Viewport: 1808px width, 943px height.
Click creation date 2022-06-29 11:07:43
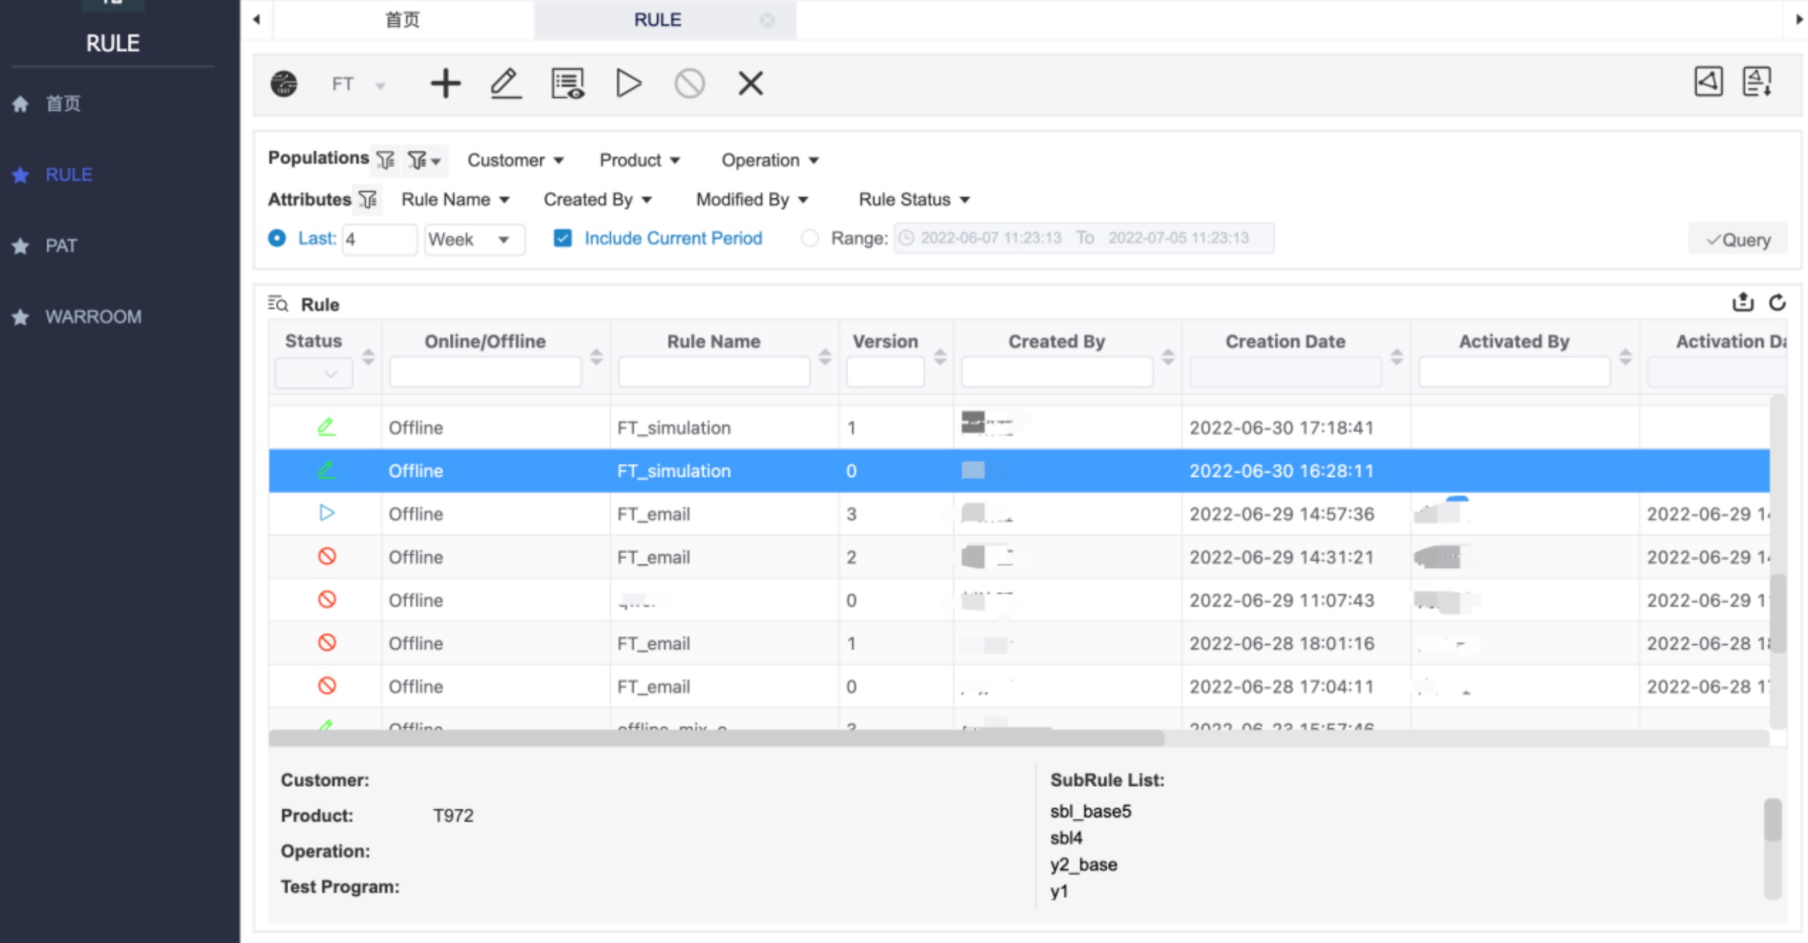point(1282,600)
